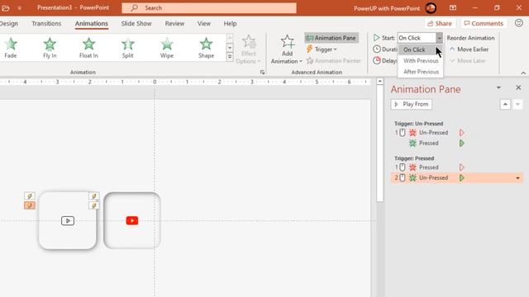The height and width of the screenshot is (297, 529).
Task: Open the Animations ribbon tab
Action: [92, 24]
